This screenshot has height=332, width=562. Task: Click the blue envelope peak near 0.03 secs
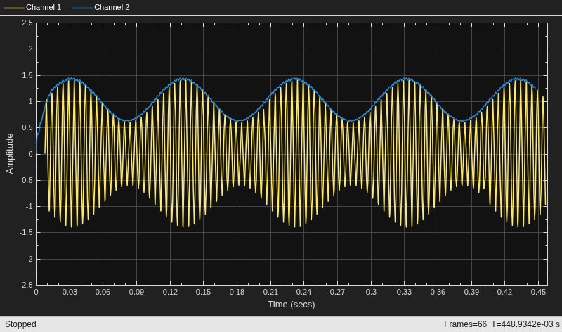coord(72,78)
